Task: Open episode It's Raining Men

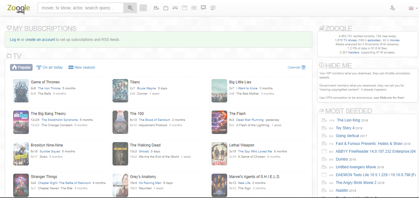Action: pyautogui.click(x=150, y=183)
